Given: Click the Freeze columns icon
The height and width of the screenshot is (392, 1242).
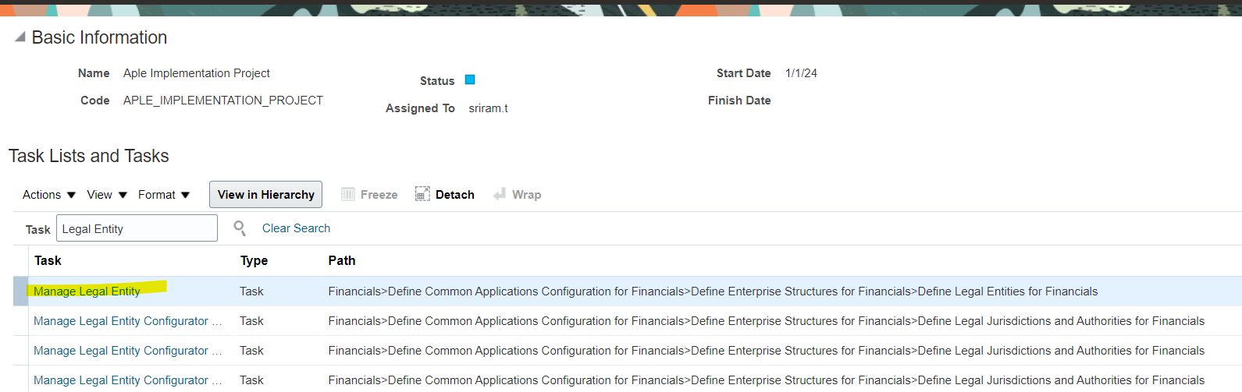Looking at the screenshot, I should (348, 194).
